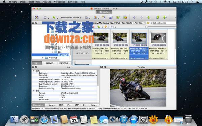Click the thumbnail size slider handle
The width and height of the screenshot is (202, 126).
[146, 27]
